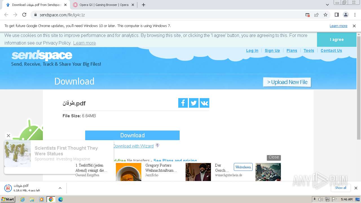Open the Windows Start menu
The image size is (361, 203).
(8, 199)
